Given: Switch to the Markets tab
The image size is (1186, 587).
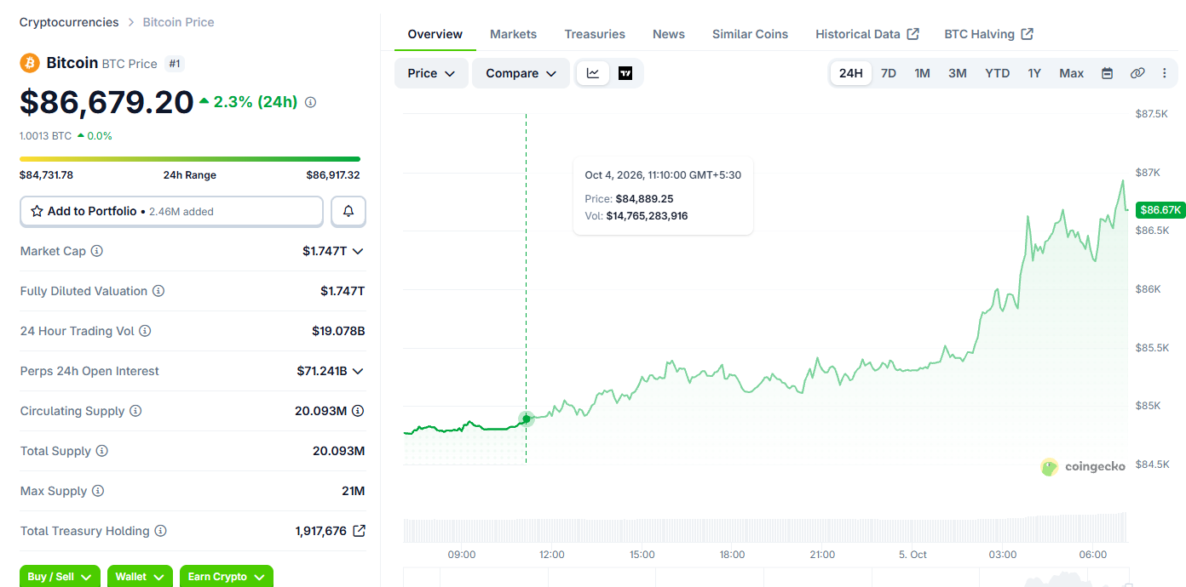Looking at the screenshot, I should click(x=513, y=34).
